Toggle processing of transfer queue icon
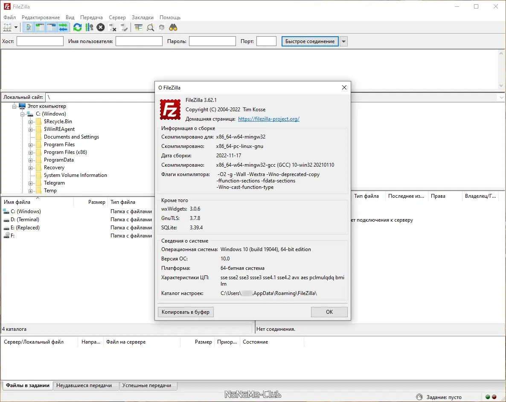 [89, 27]
